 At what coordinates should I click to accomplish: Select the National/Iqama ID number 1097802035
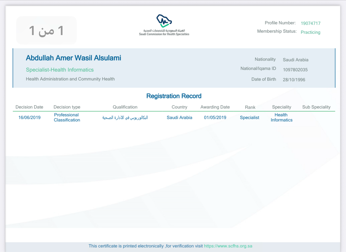pyautogui.click(x=295, y=70)
